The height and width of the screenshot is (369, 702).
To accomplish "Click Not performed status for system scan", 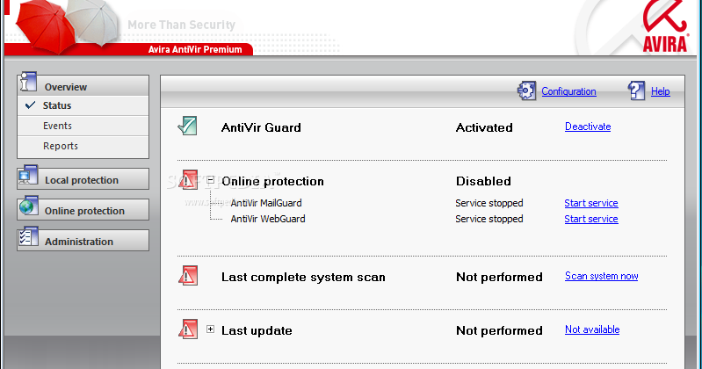I will click(499, 278).
